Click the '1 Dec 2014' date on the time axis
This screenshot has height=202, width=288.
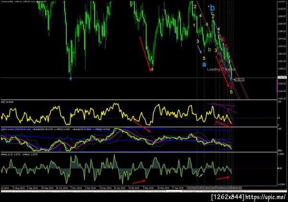click(90, 188)
